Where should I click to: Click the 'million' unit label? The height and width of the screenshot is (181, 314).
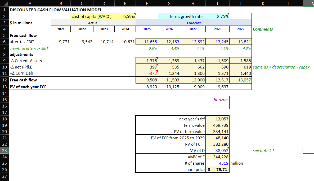236,163
